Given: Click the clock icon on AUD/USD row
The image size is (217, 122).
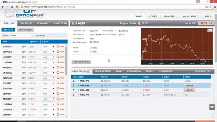Looking at the screenshot, I should click(x=58, y=67).
